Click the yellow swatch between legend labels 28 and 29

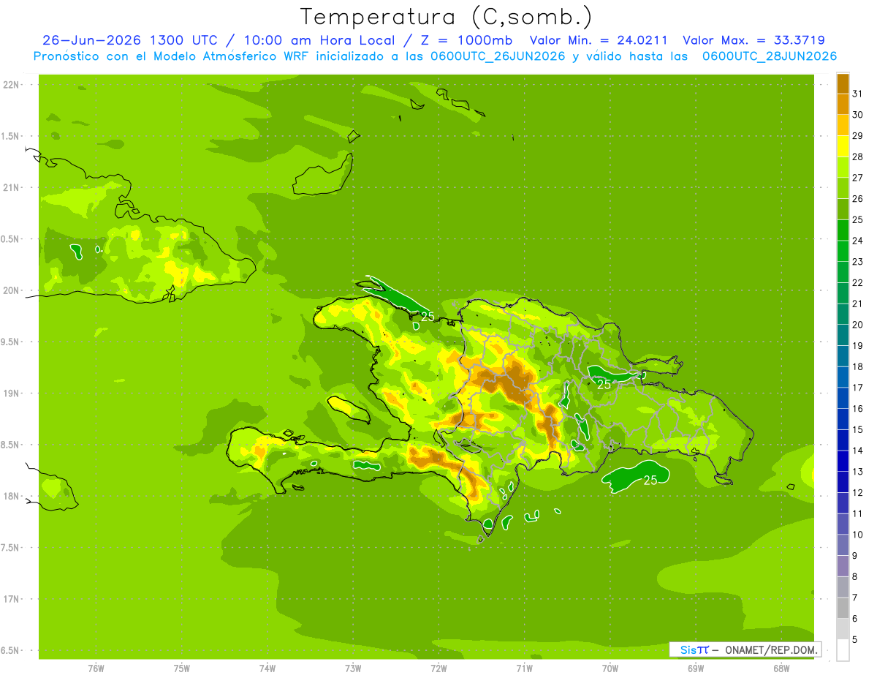(843, 146)
